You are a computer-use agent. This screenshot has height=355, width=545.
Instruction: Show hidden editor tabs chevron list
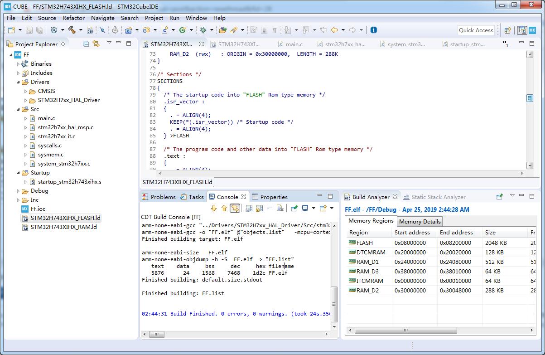(506, 44)
